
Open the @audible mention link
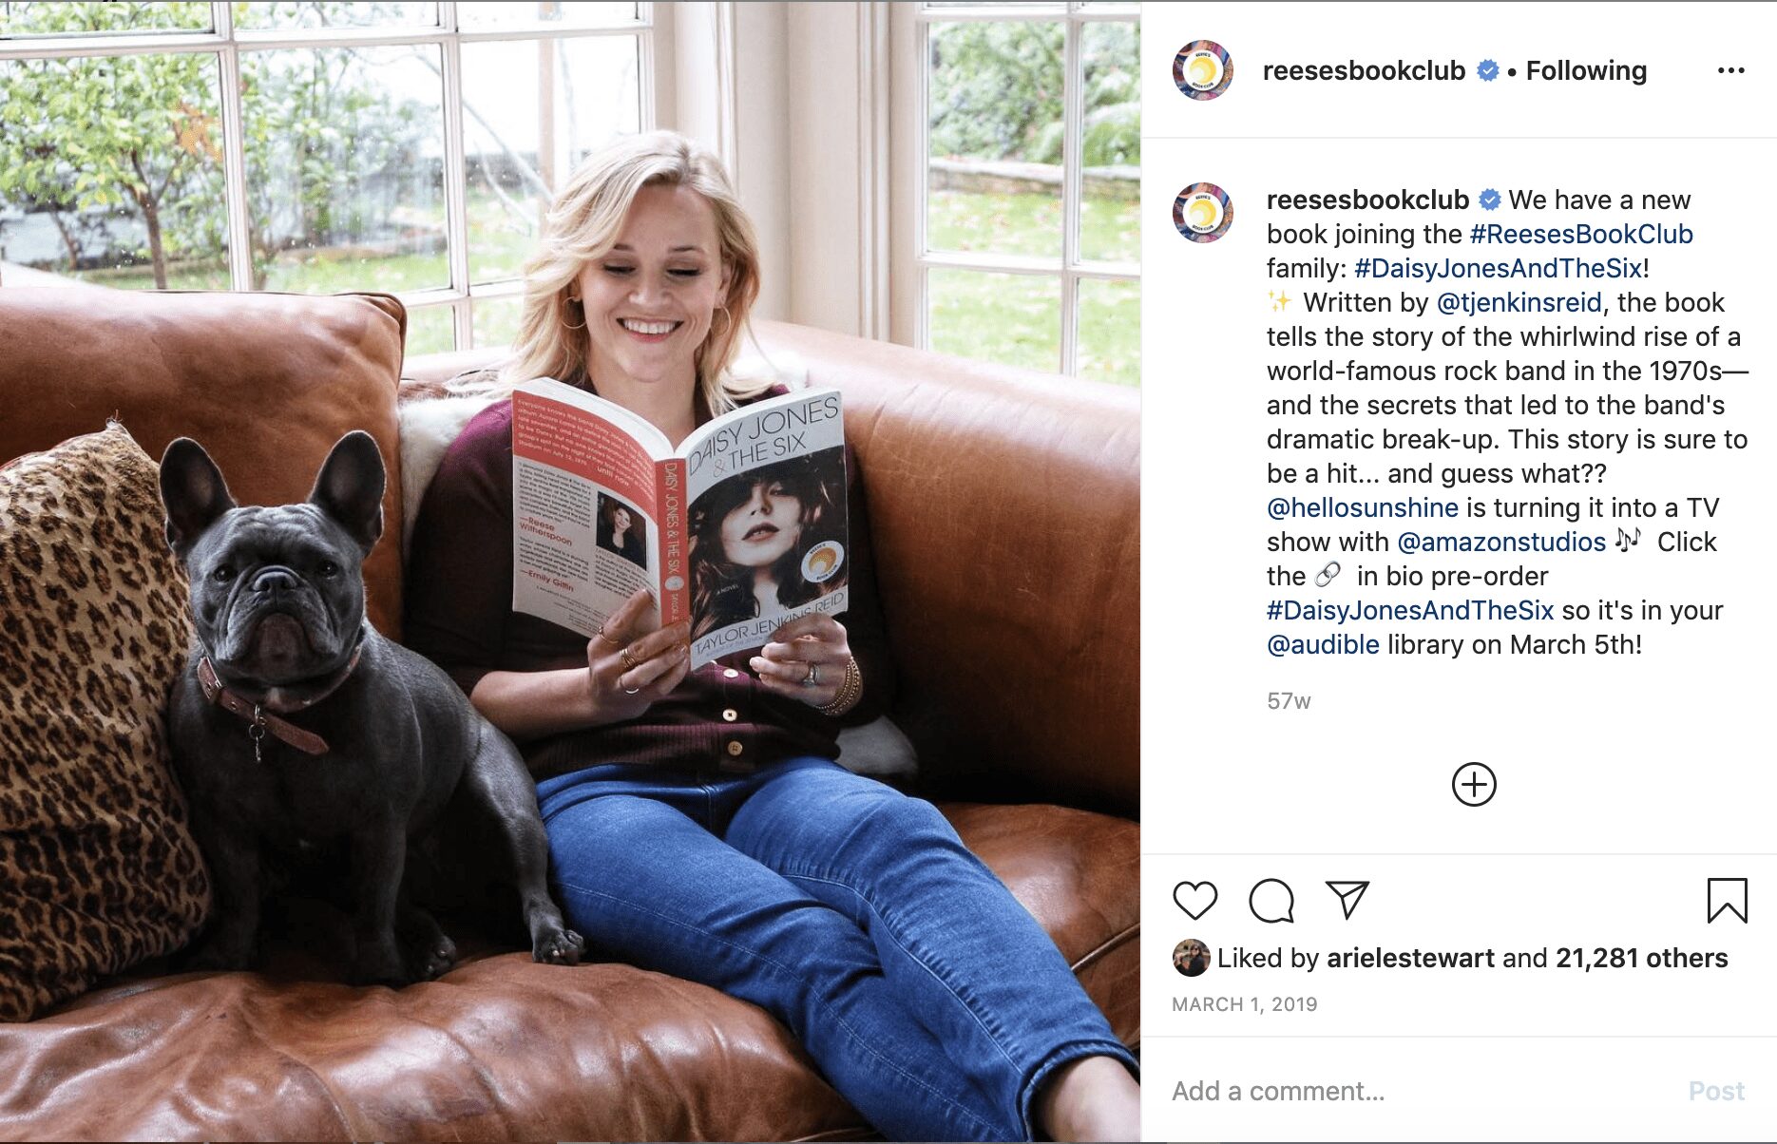pos(1323,644)
